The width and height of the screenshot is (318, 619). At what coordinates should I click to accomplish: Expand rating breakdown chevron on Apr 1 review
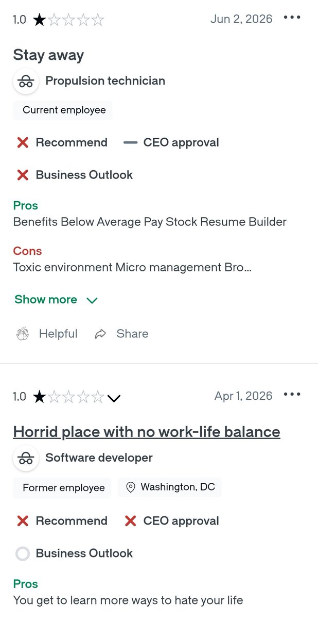click(x=114, y=398)
